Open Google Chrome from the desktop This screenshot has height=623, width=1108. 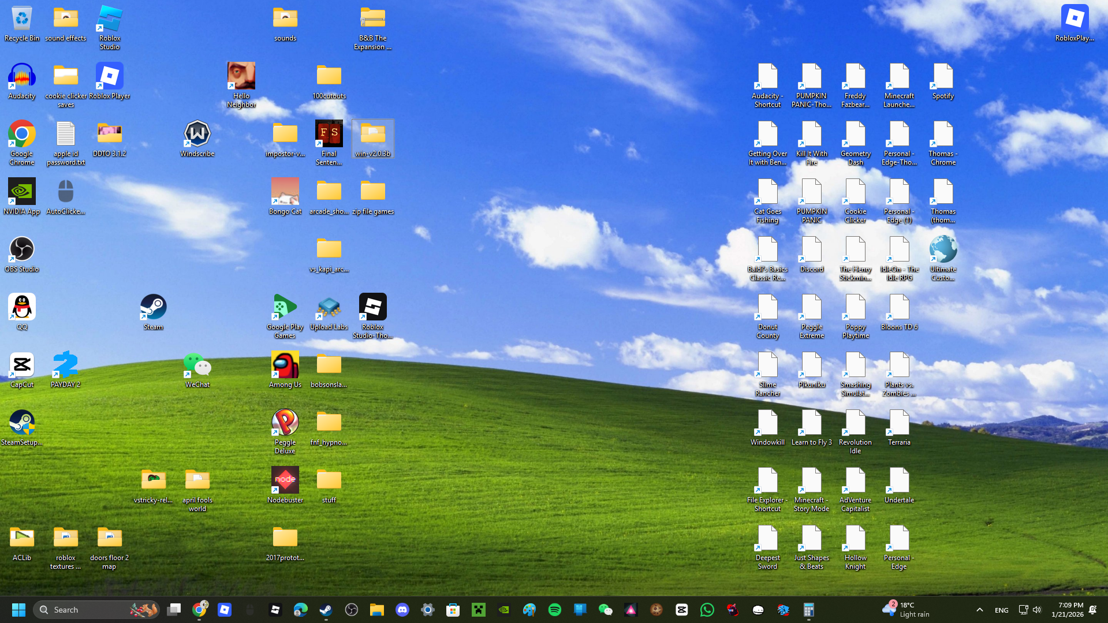pyautogui.click(x=21, y=133)
